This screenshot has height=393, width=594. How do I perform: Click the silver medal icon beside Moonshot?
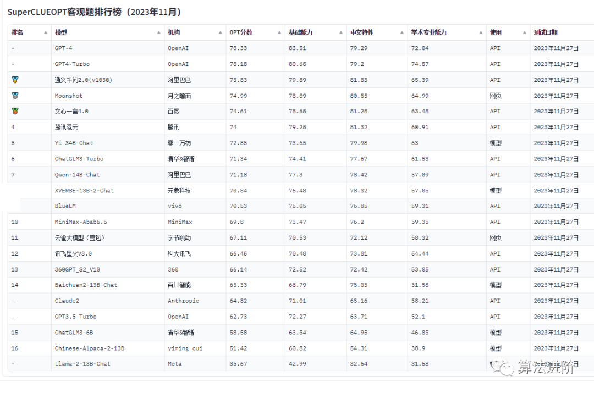[15, 96]
